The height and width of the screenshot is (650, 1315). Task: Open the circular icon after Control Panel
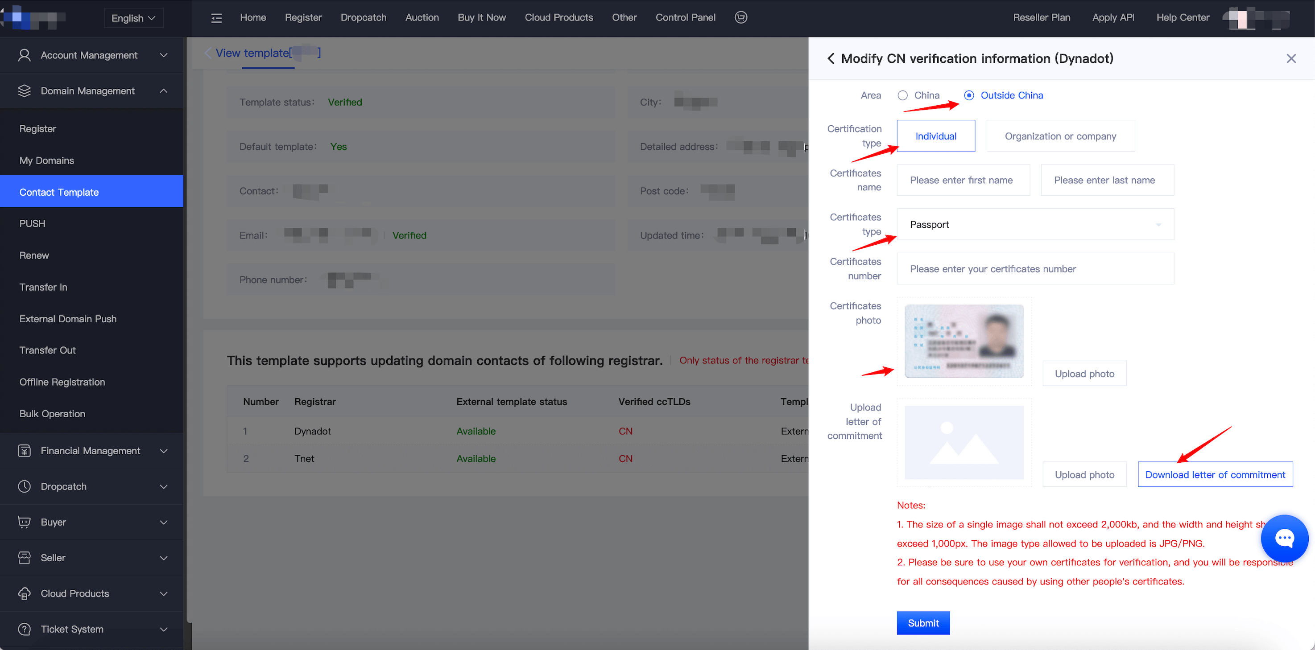point(741,17)
